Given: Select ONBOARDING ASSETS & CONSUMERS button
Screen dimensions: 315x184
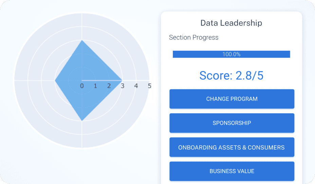Looking at the screenshot, I should [232, 147].
